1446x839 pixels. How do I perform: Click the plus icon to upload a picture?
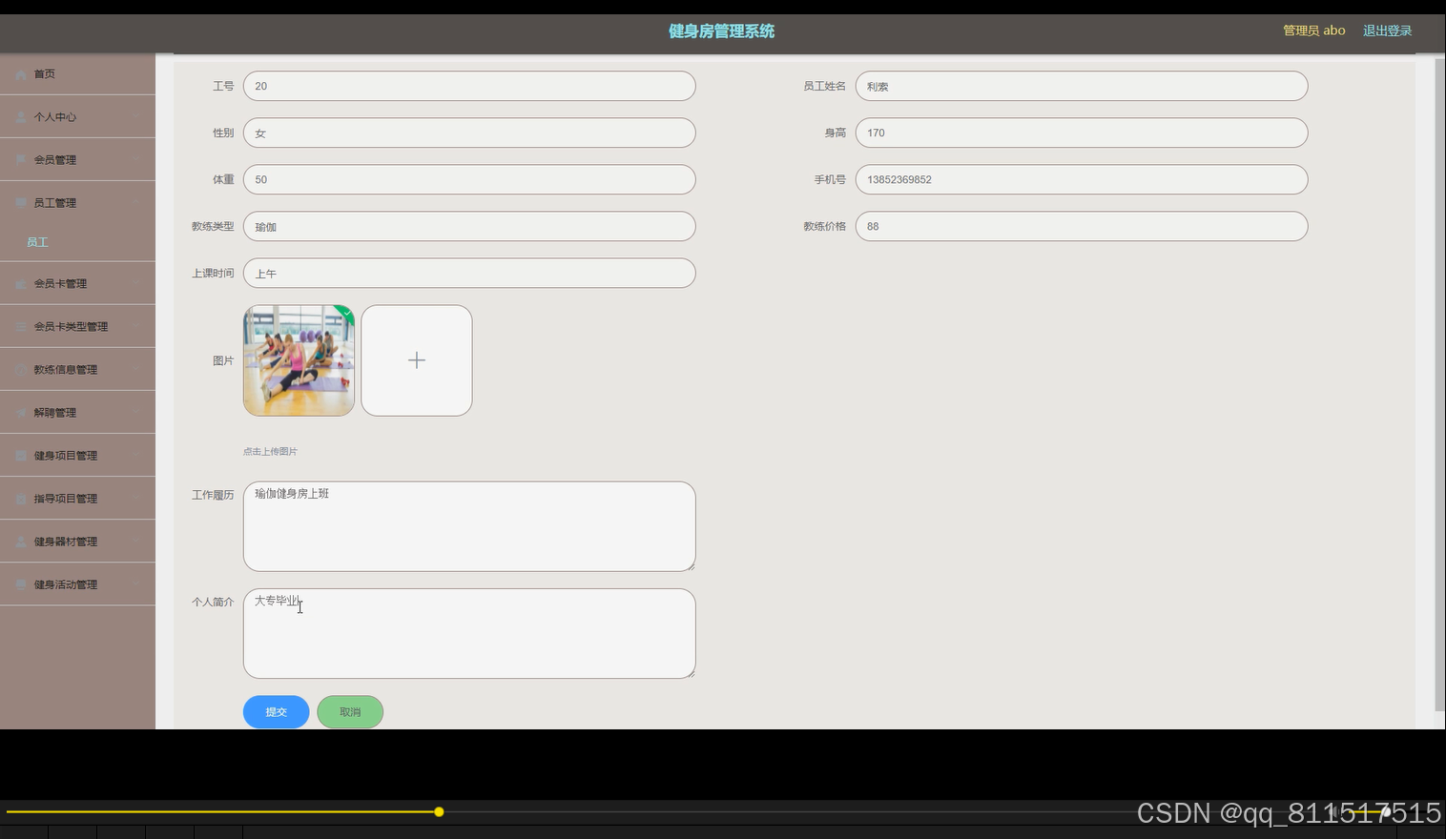417,360
